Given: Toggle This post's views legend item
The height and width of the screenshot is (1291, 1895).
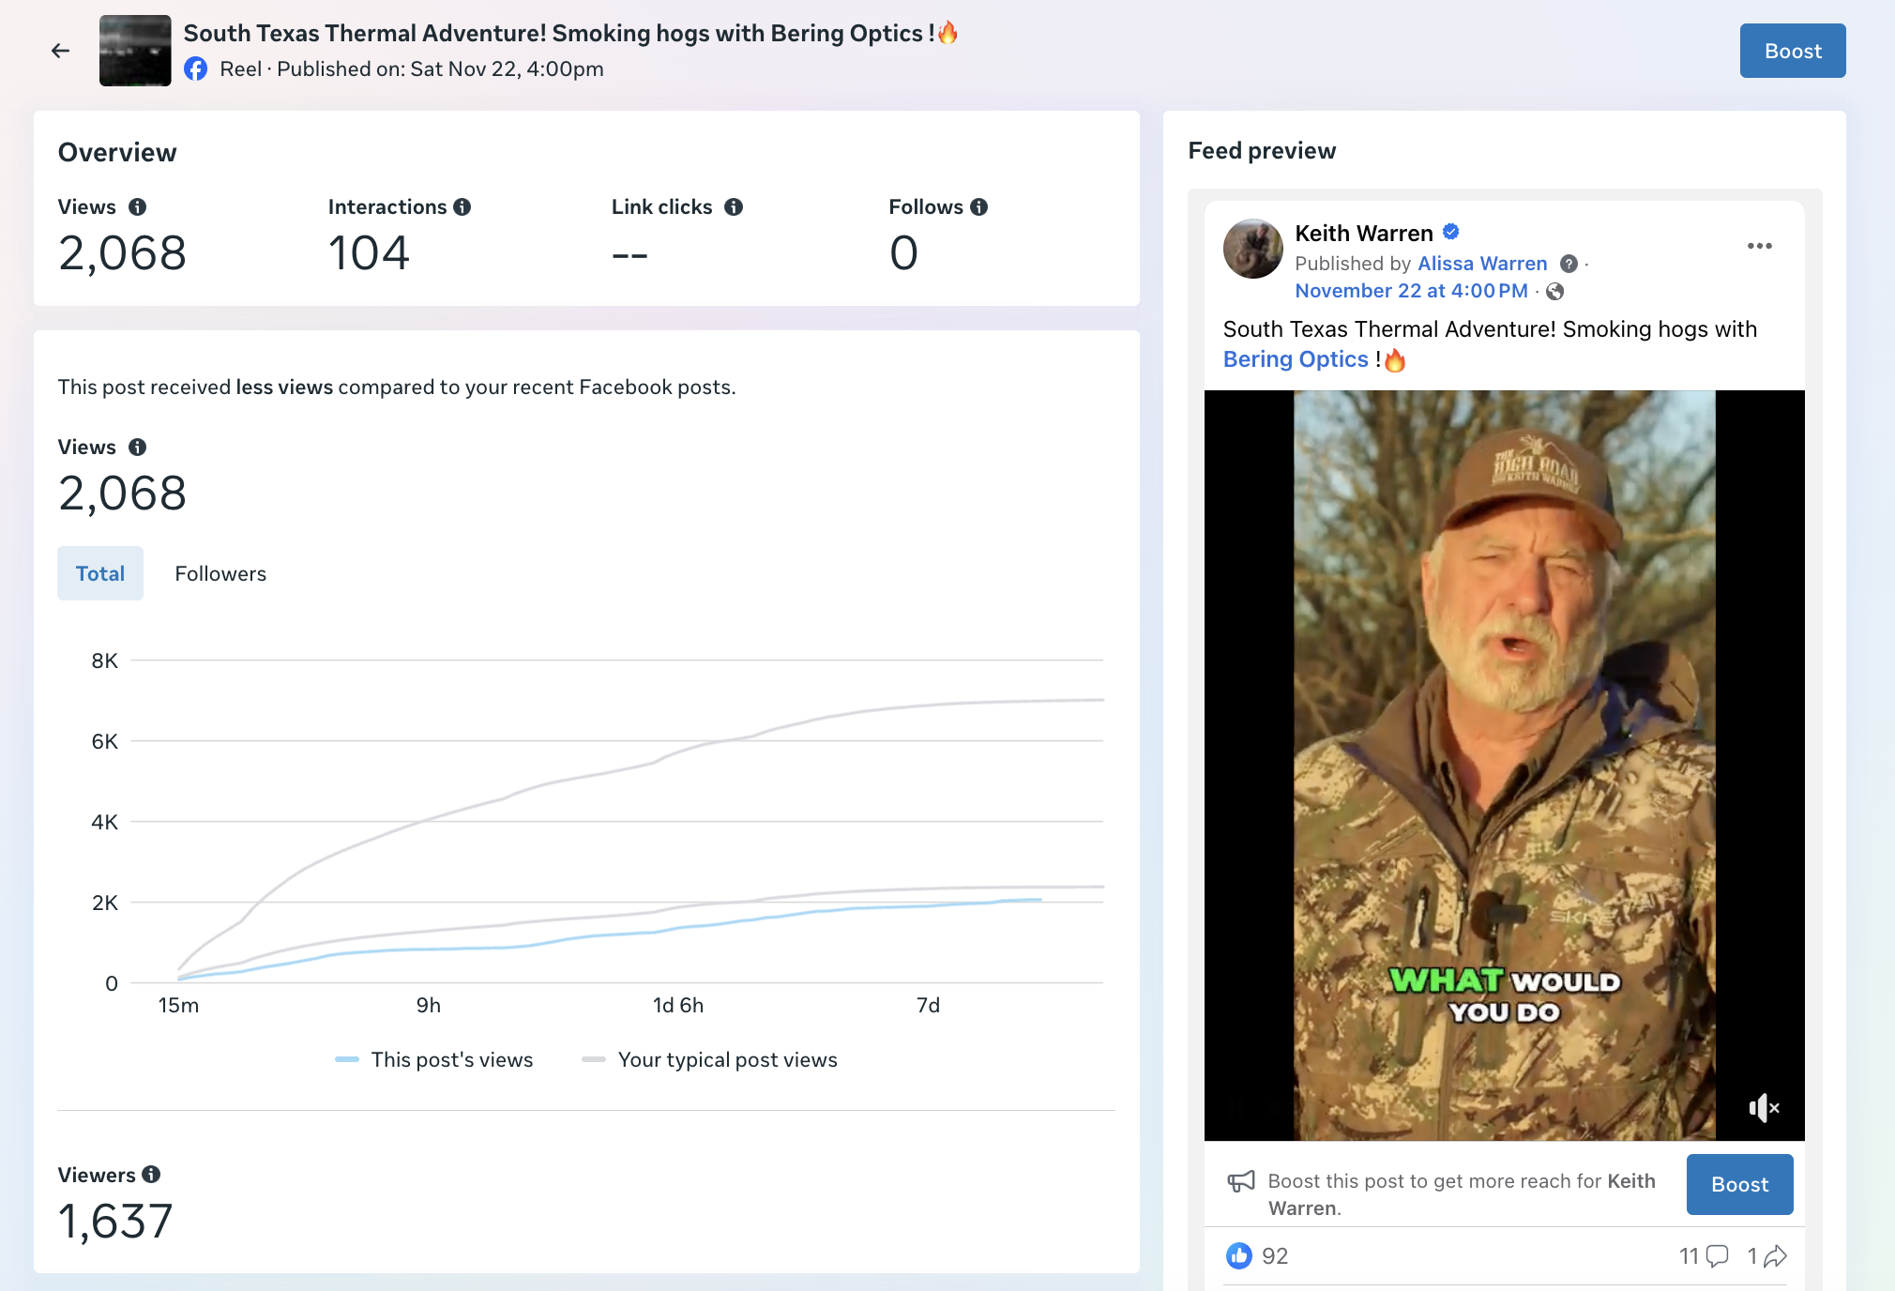Looking at the screenshot, I should (x=434, y=1059).
